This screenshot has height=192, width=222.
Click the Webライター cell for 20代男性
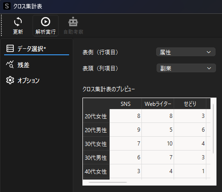[158, 130]
